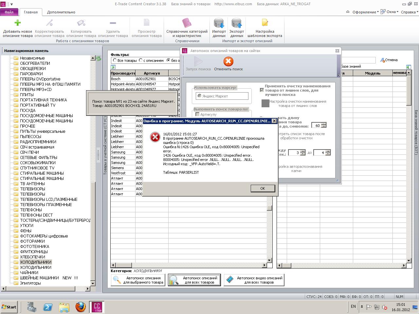Select the Все товары filter radio button
Screen dimensions: 419x314
pos(115,61)
